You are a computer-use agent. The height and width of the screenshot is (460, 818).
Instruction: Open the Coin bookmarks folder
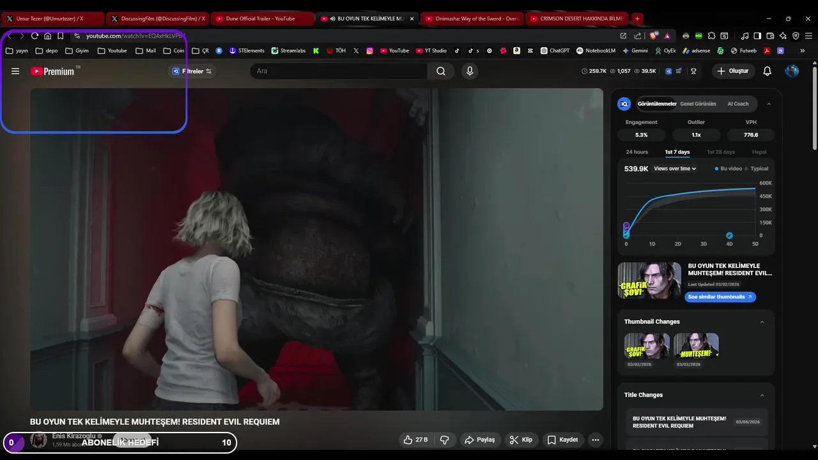tap(174, 50)
